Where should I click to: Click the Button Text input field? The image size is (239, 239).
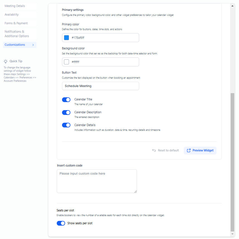tap(100, 86)
